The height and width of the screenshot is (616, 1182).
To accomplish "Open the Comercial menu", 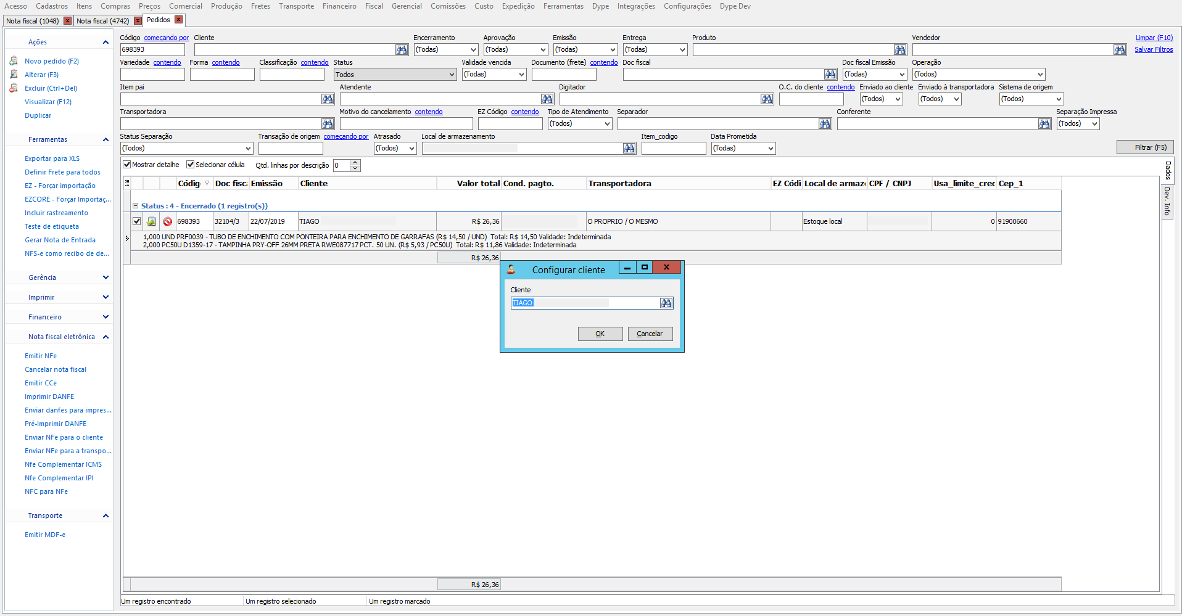I will 186,6.
